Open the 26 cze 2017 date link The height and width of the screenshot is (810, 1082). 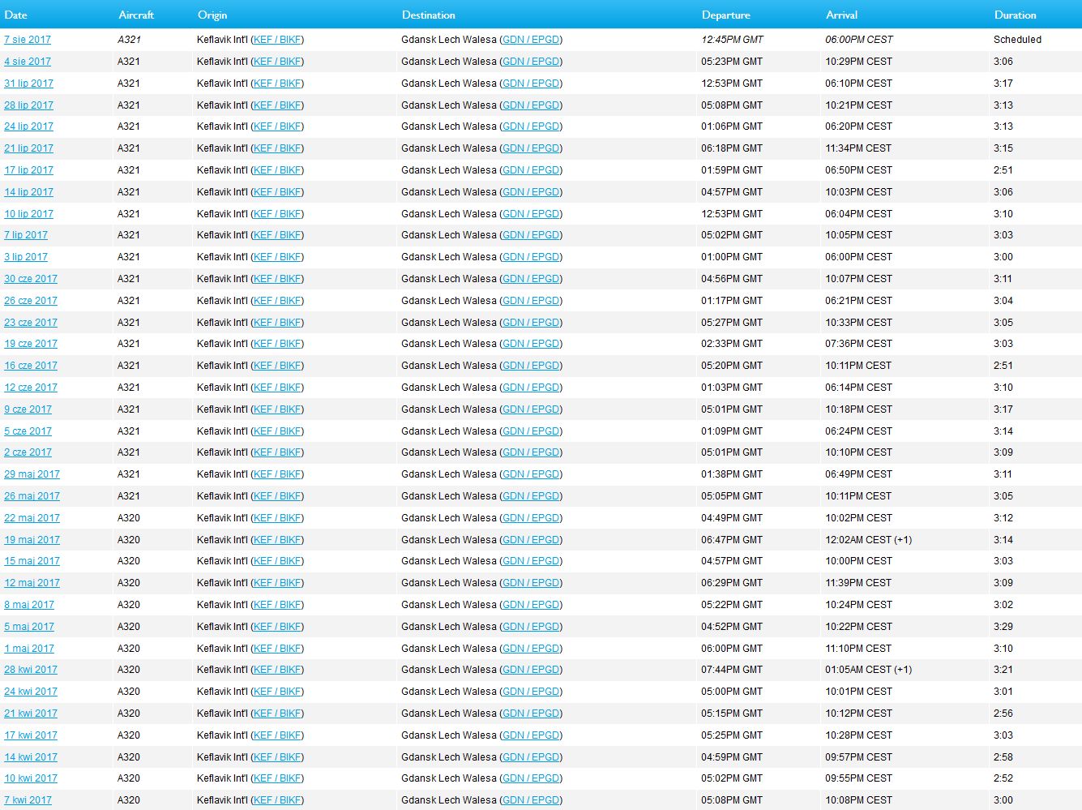(x=31, y=301)
